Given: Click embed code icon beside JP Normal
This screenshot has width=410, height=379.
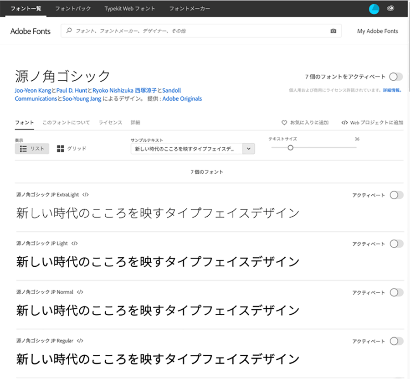Looking at the screenshot, I should (80, 292).
